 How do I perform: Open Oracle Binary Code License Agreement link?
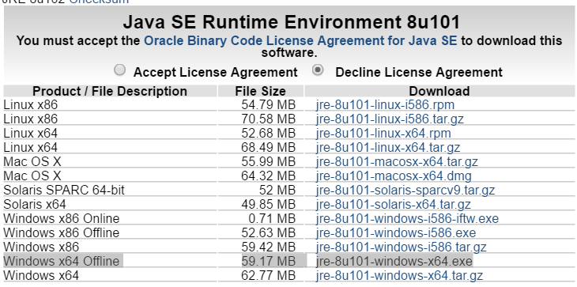(x=300, y=40)
